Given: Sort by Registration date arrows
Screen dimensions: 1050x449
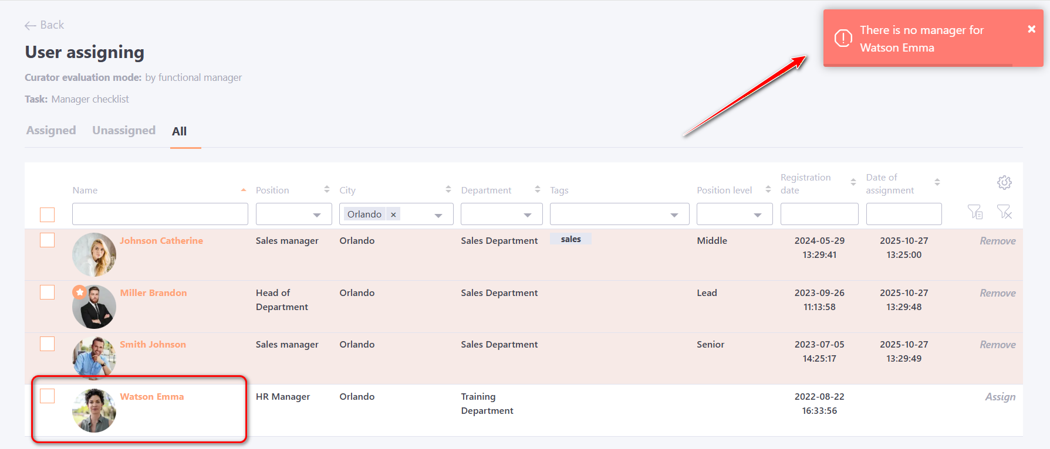Looking at the screenshot, I should tap(853, 183).
